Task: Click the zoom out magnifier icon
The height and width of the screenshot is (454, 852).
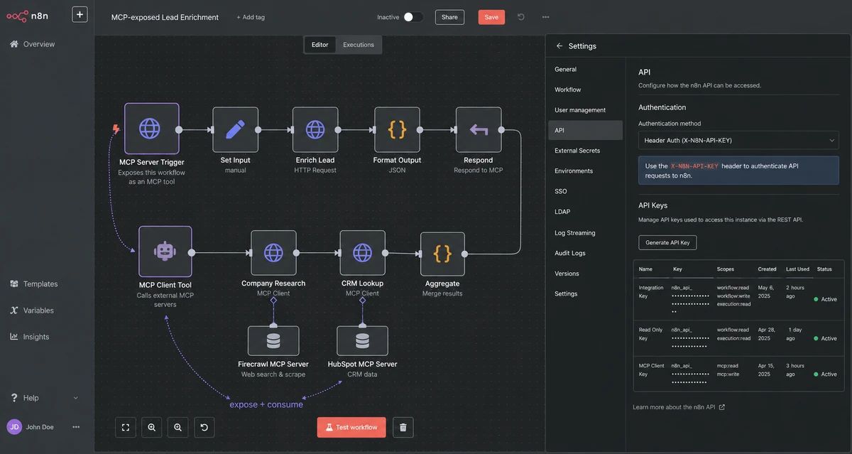Action: (x=178, y=427)
